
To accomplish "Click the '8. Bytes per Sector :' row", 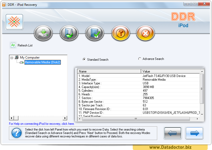I will 139,102.
